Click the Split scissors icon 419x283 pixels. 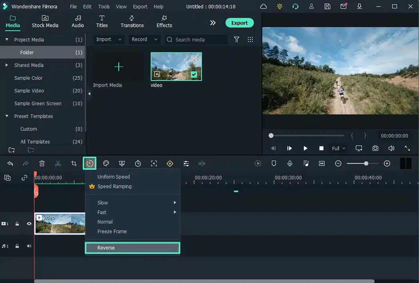pos(58,163)
